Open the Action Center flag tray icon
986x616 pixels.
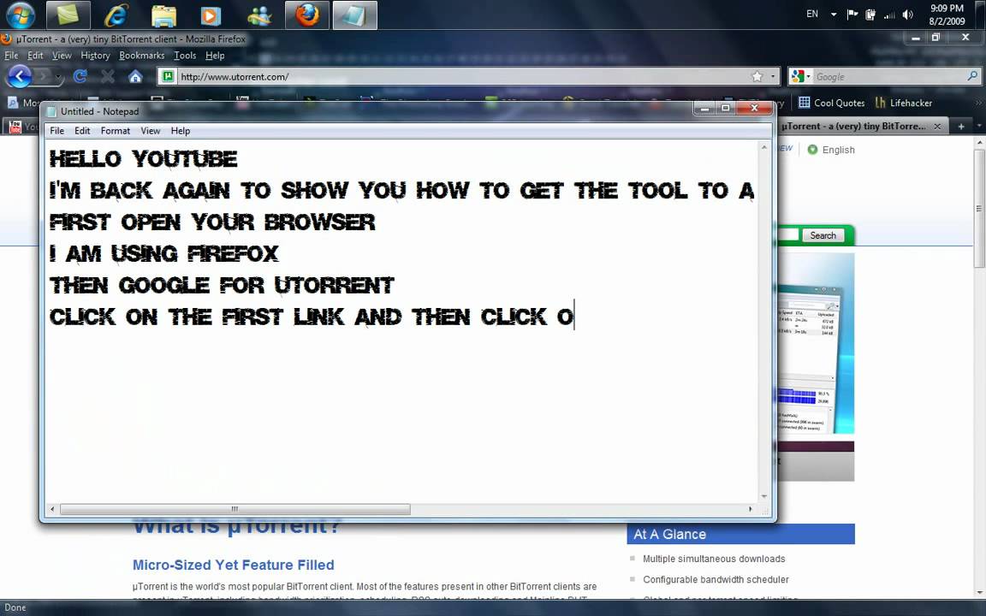tap(852, 14)
